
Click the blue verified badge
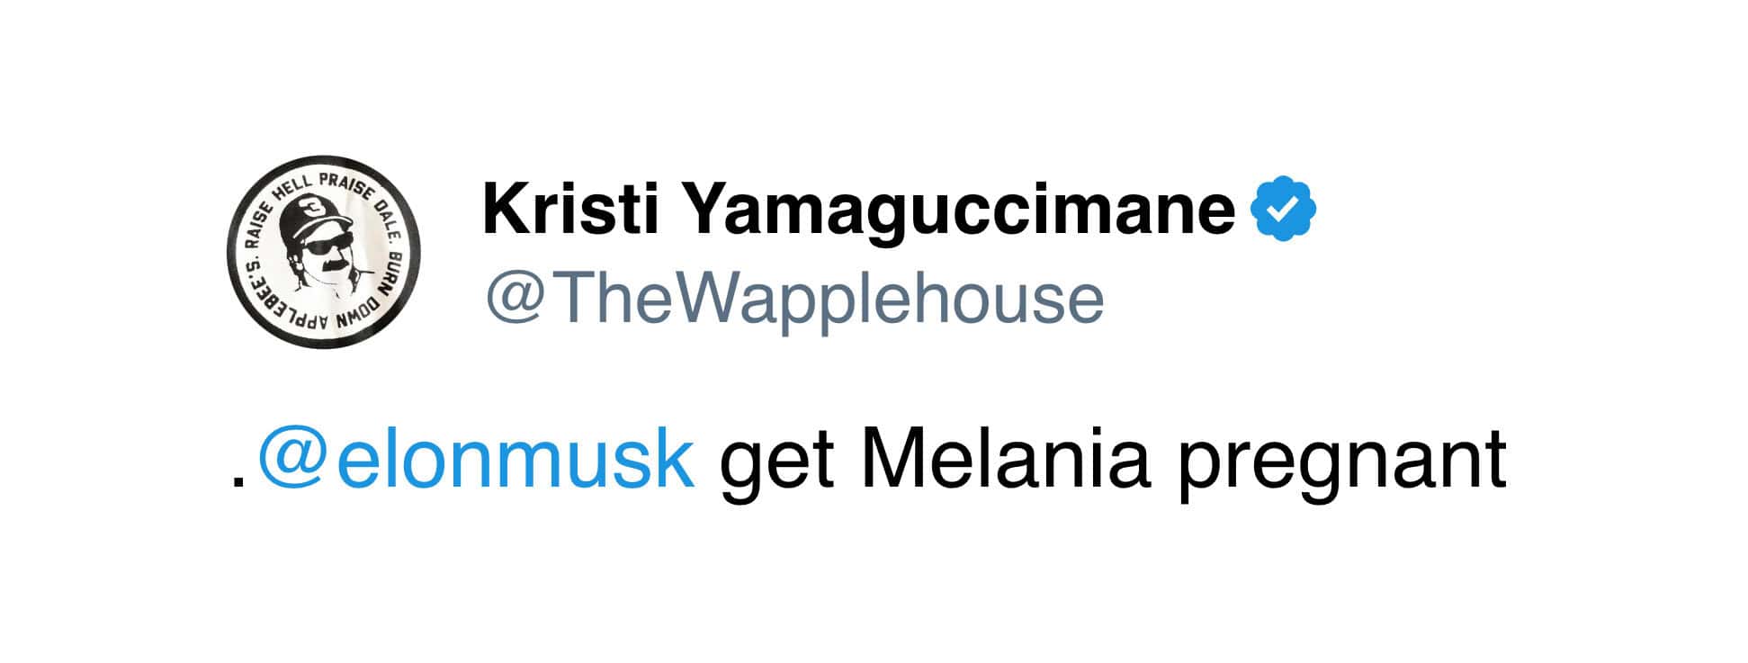click(x=1284, y=209)
